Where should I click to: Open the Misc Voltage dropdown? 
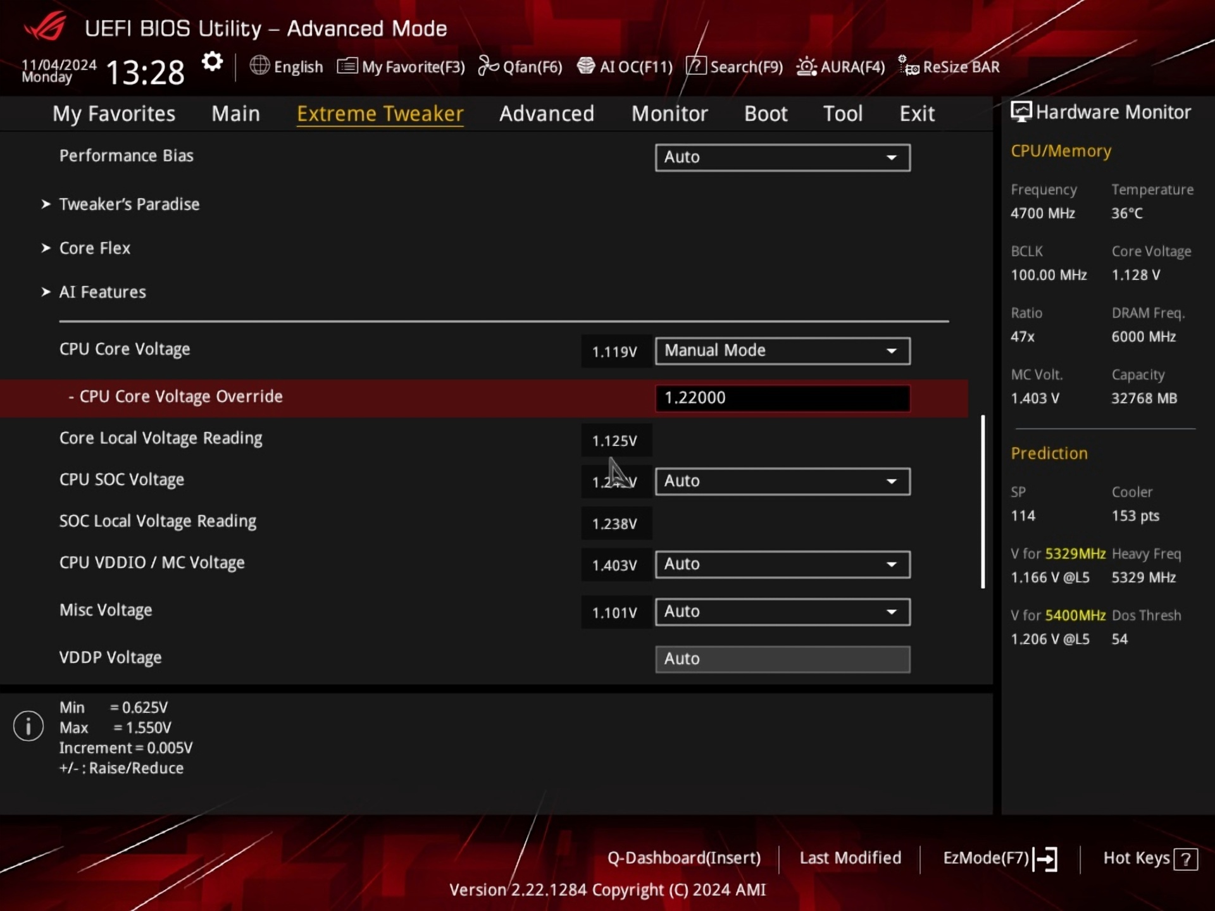click(783, 612)
